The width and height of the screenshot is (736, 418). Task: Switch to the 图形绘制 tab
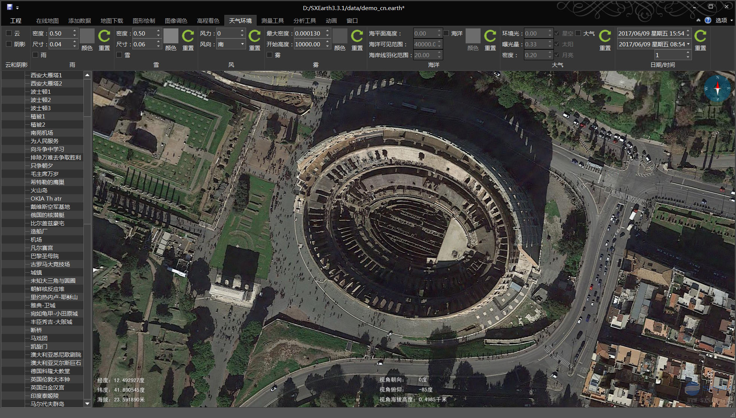[144, 21]
